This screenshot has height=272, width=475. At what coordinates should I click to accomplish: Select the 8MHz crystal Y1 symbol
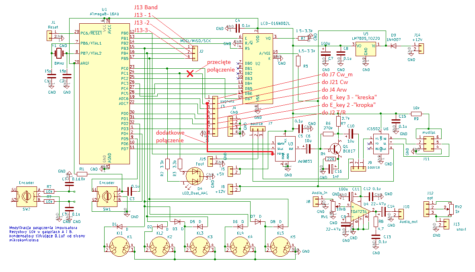click(x=59, y=53)
